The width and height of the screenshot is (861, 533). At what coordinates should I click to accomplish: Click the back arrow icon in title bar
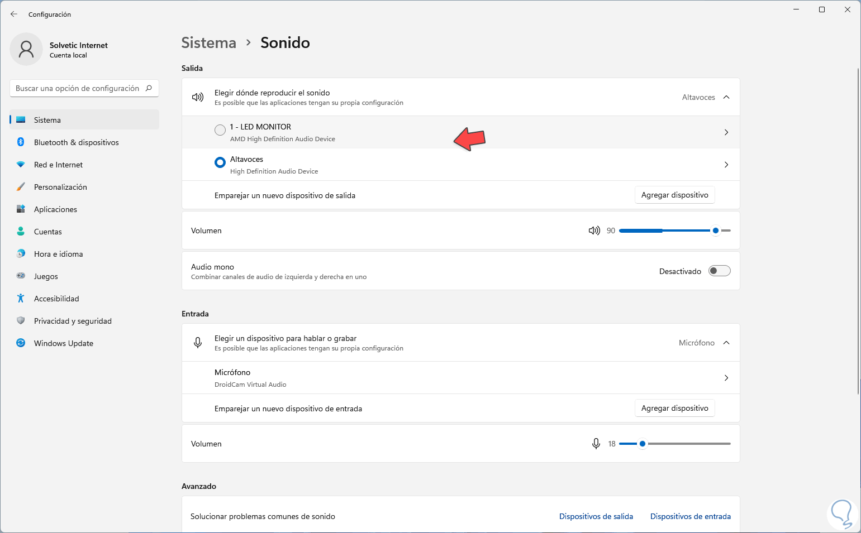[x=14, y=14]
